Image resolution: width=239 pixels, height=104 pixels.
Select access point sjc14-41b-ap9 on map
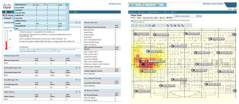[141, 34]
